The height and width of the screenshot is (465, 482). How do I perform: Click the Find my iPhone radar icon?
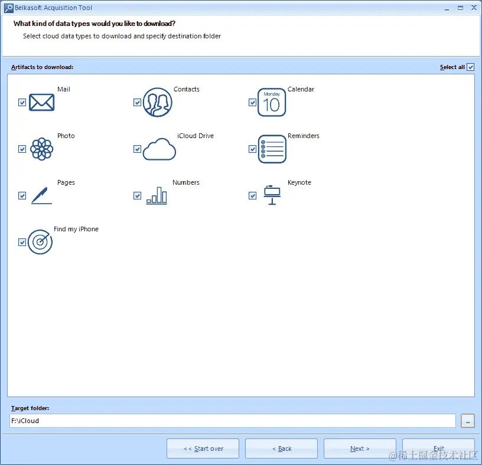point(40,242)
